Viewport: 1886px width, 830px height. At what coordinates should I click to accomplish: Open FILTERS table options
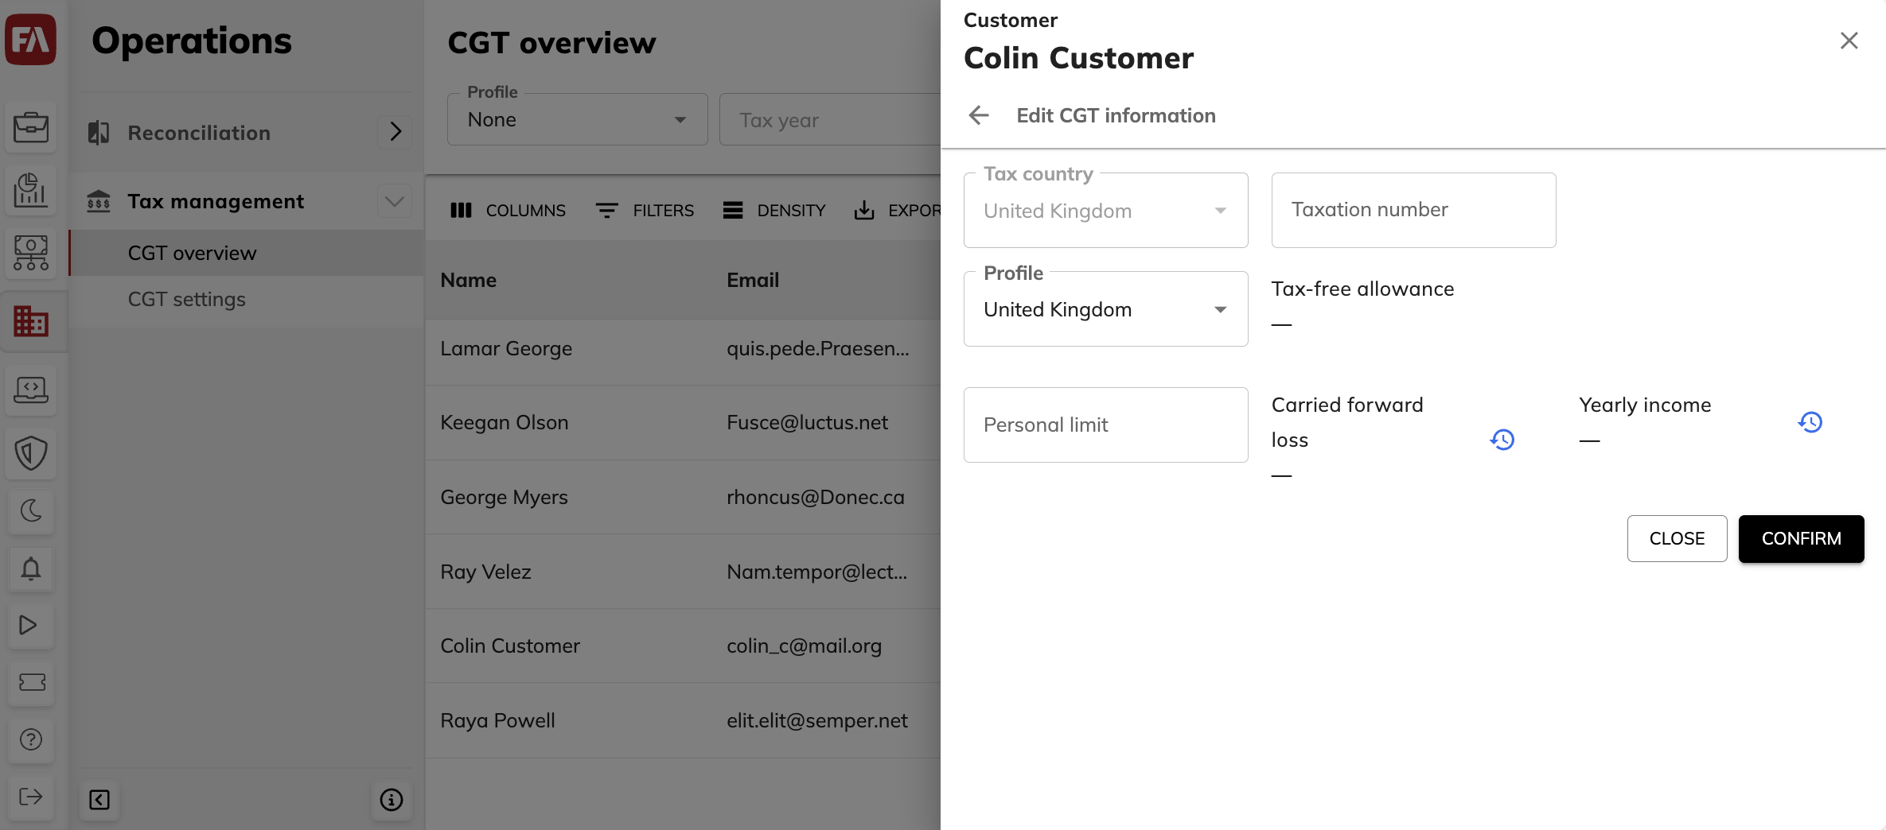click(x=645, y=211)
